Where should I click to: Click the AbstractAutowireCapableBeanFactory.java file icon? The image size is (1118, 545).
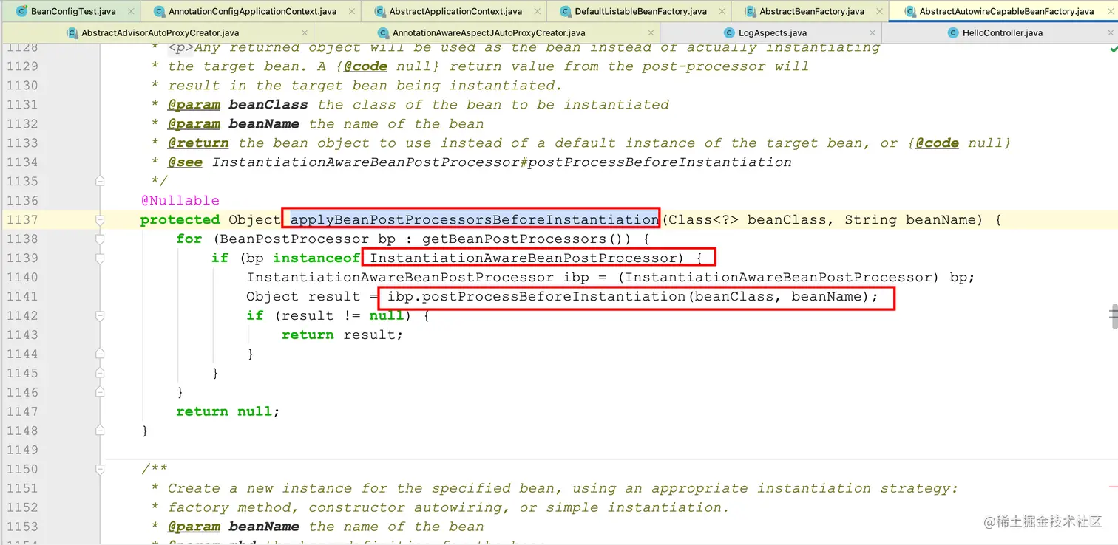910,11
